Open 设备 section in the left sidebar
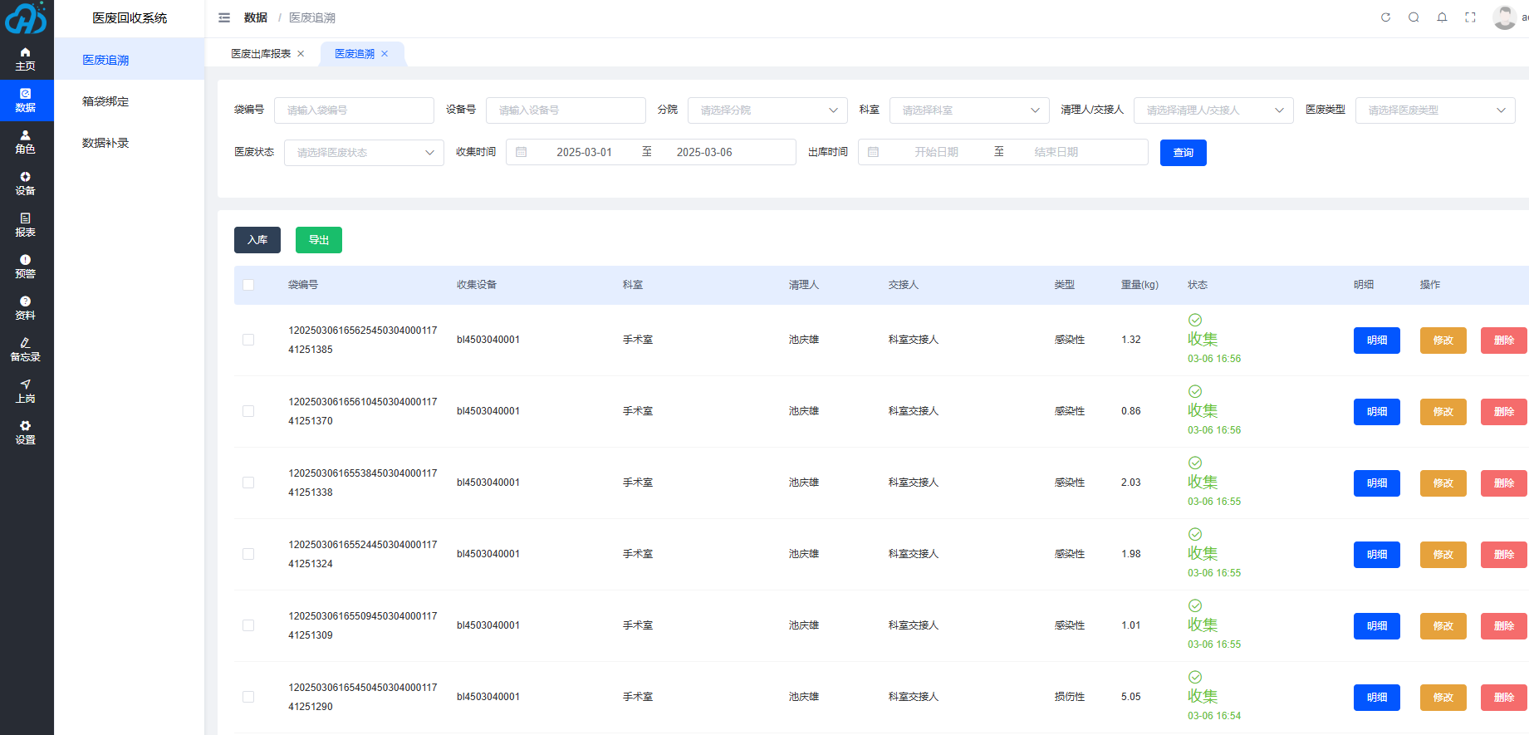The image size is (1529, 735). 26,184
